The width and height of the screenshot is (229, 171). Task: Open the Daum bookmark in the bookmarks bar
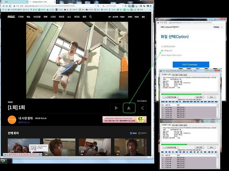click(x=112, y=10)
